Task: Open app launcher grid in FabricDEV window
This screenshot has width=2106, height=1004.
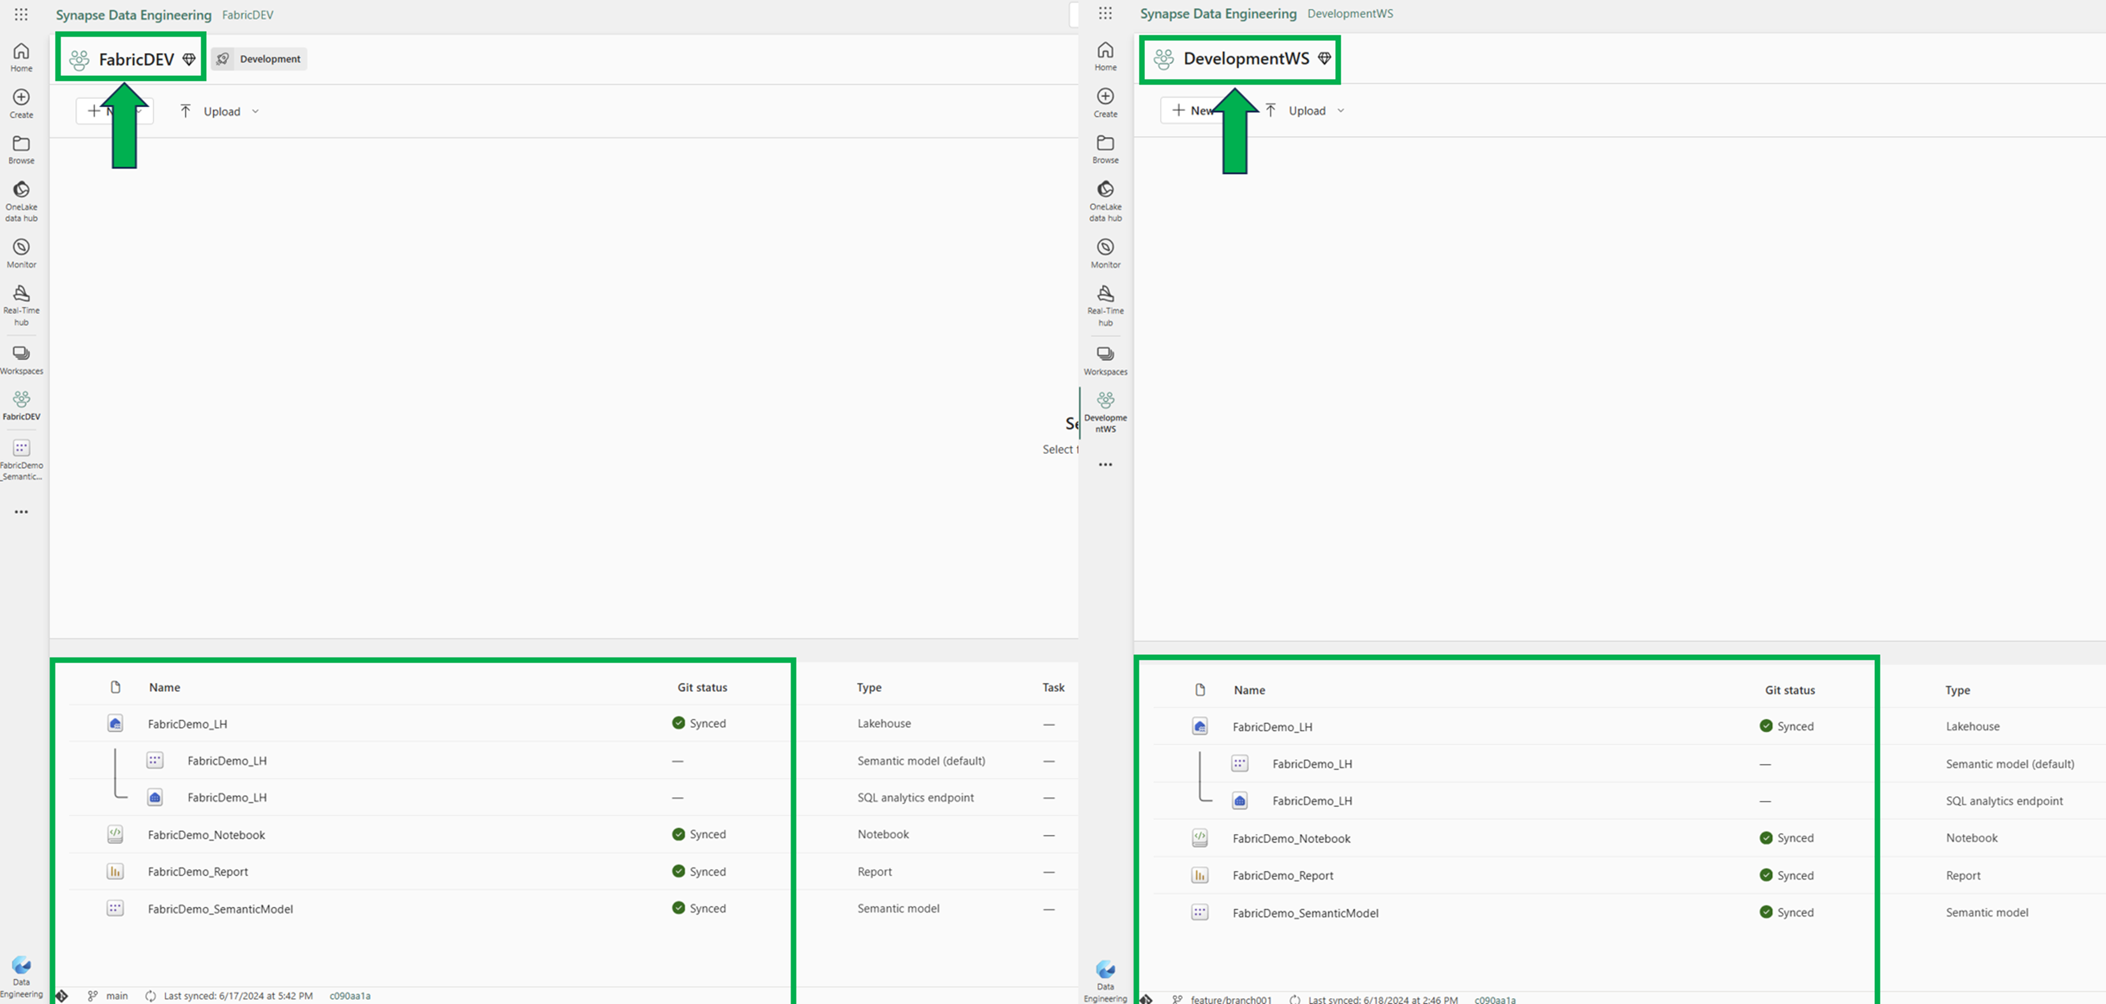Action: tap(21, 15)
